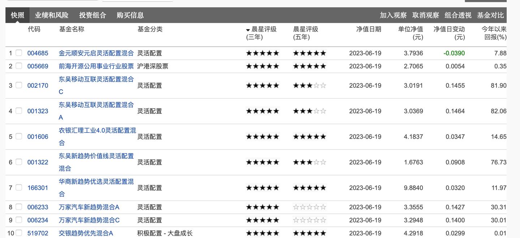Open 东吴移动互联灵活配置混合A fund page
The image size is (520, 238).
(x=96, y=111)
